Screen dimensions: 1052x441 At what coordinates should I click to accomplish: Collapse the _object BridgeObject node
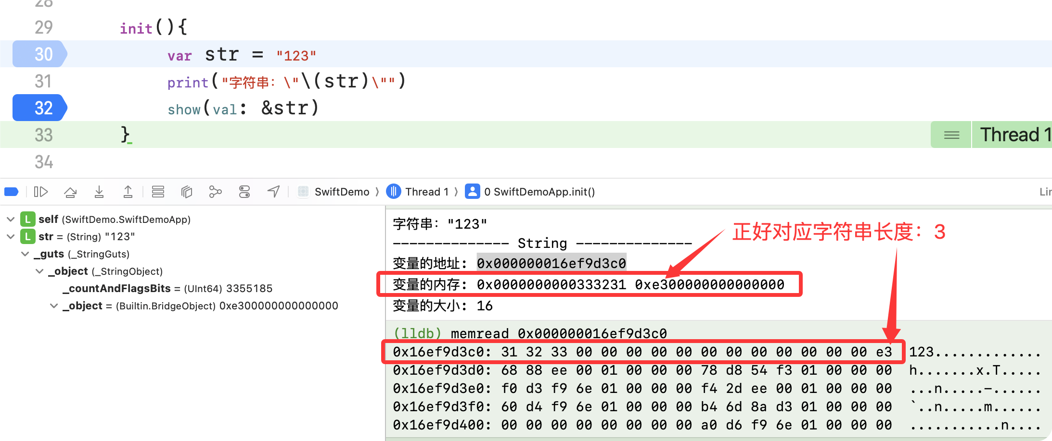point(54,306)
